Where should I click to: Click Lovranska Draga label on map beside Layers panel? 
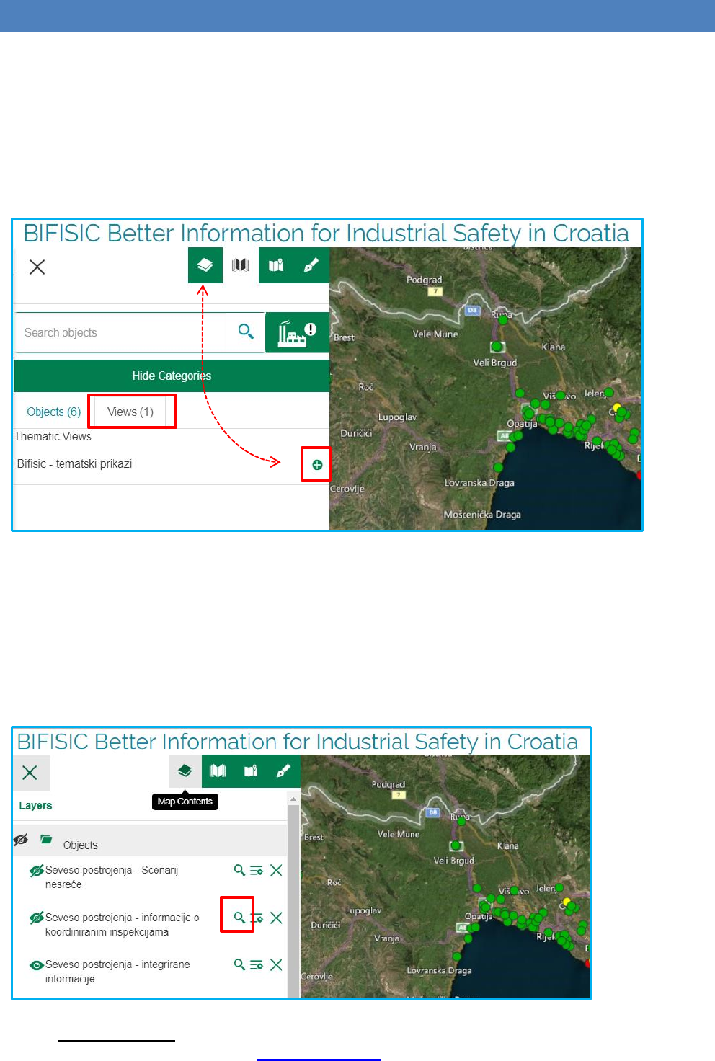(439, 970)
